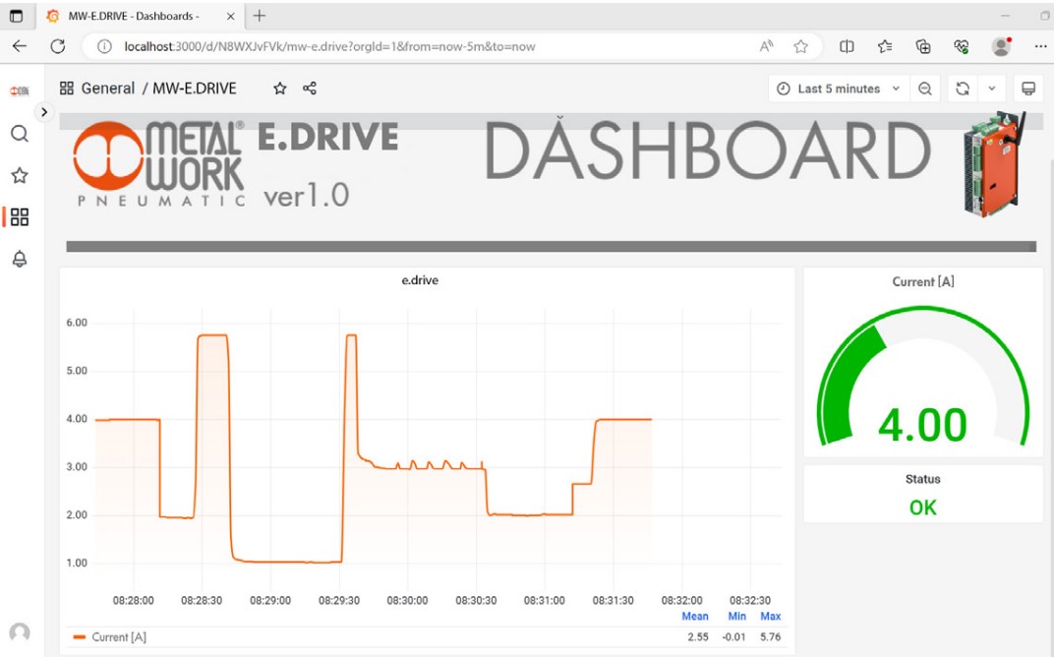The height and width of the screenshot is (657, 1054).
Task: Open the refresh interval dropdown arrow
Action: (992, 89)
